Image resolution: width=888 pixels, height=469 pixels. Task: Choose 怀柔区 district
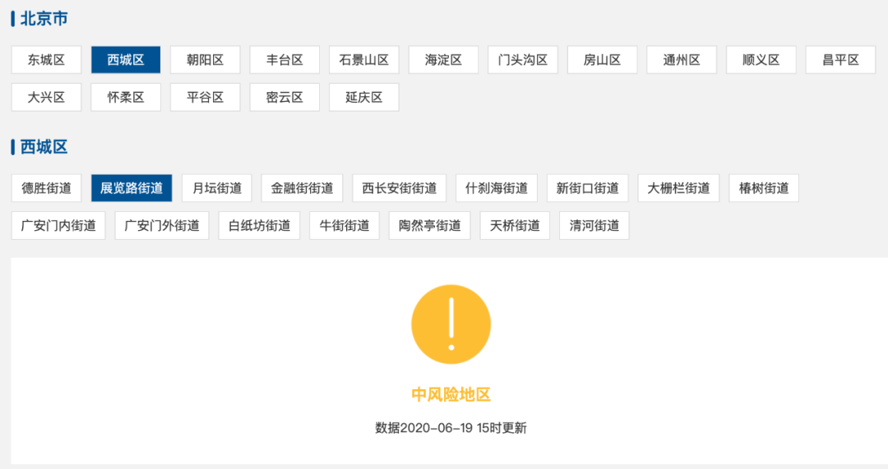pos(126,97)
